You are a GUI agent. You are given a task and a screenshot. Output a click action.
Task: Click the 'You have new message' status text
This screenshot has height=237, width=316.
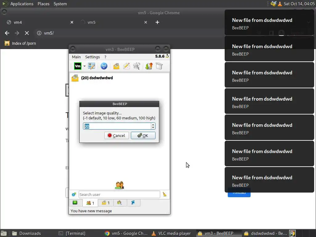91,211
